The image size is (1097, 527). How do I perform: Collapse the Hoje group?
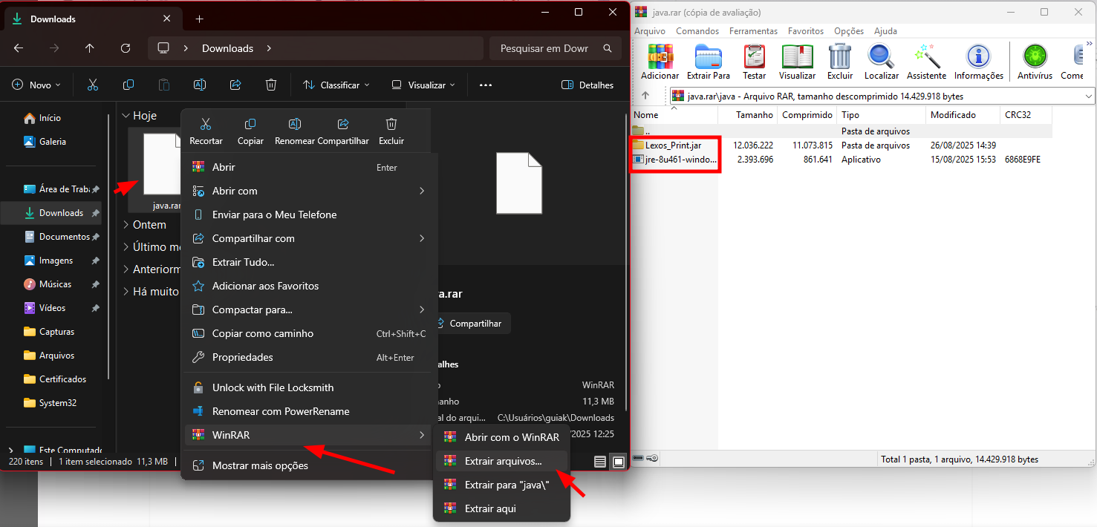pos(126,116)
